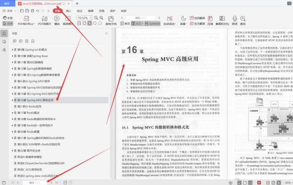Click the zoom out magnifier

[96, 18]
